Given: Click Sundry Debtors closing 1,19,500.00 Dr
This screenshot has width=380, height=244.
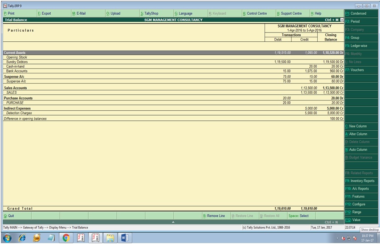Looking at the screenshot, I should (x=333, y=62).
